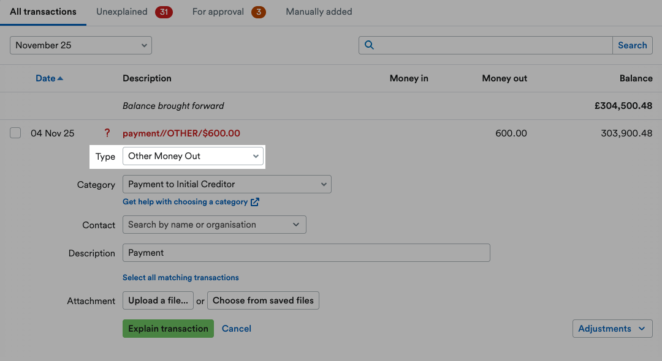Click the 600.00 money out value
The height and width of the screenshot is (361, 662).
tap(511, 133)
